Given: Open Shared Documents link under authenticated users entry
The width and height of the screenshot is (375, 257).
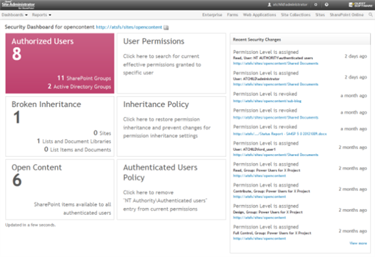Looking at the screenshot, I should (275, 63).
